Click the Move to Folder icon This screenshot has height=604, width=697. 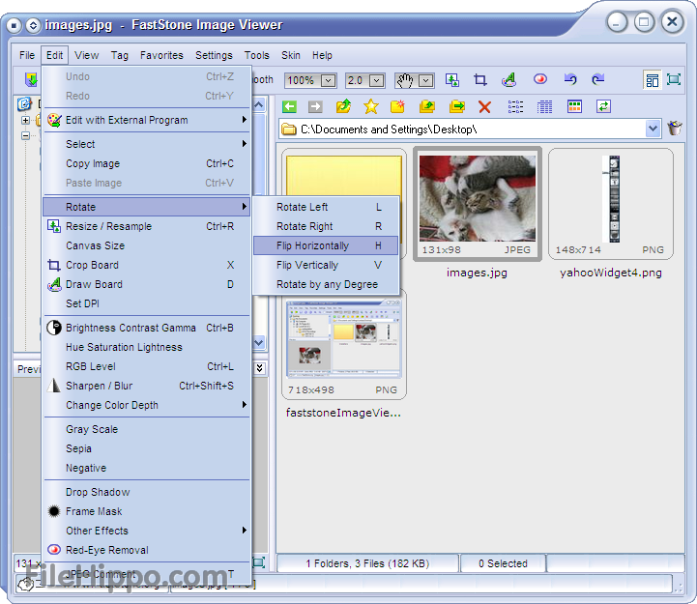456,106
